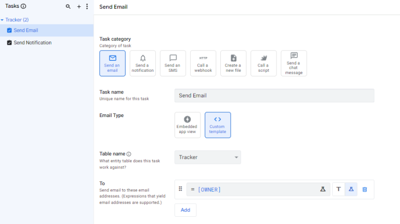
Task: Open the Table name Tracker dropdown
Action: point(208,157)
